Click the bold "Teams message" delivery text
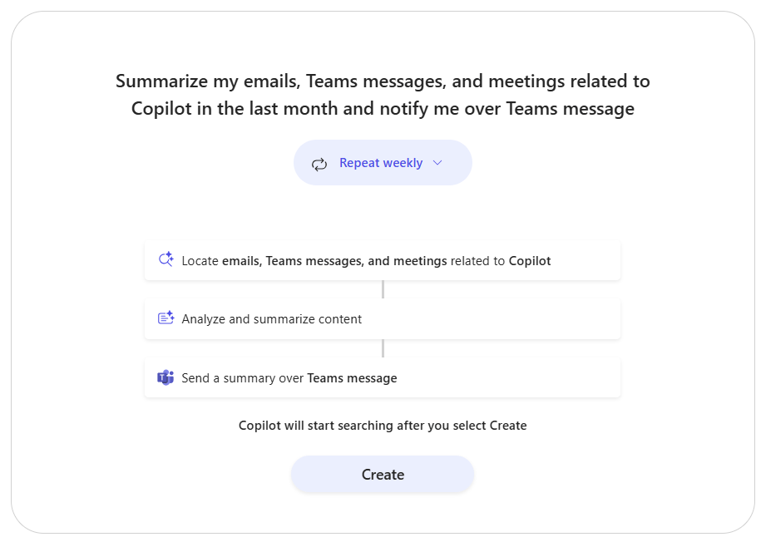This screenshot has width=761, height=542. click(352, 378)
